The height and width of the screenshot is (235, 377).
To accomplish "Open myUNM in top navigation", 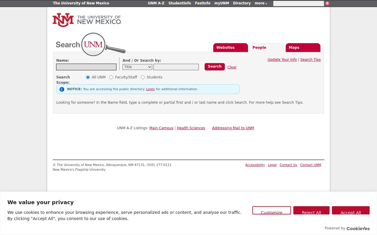I will pyautogui.click(x=221, y=3).
